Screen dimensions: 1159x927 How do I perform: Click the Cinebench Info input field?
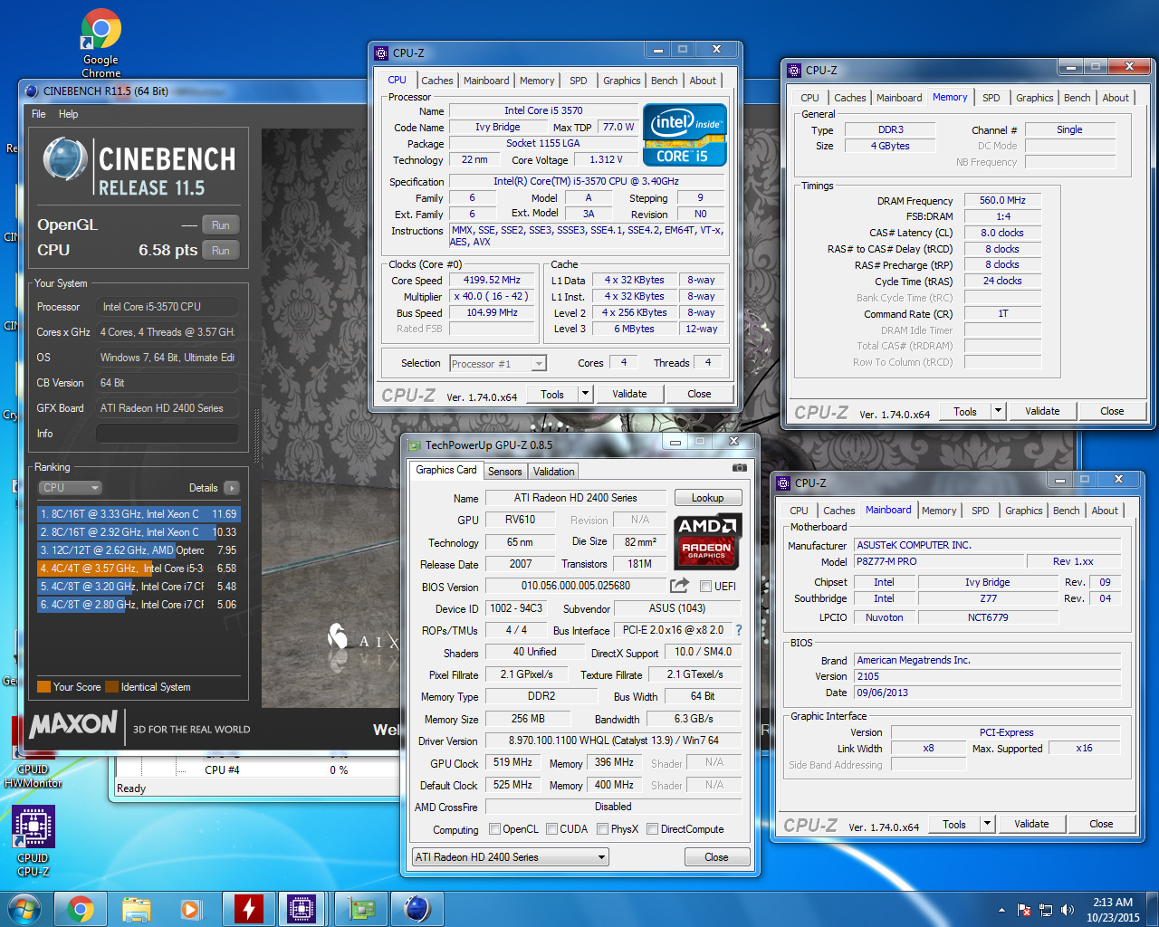click(168, 434)
